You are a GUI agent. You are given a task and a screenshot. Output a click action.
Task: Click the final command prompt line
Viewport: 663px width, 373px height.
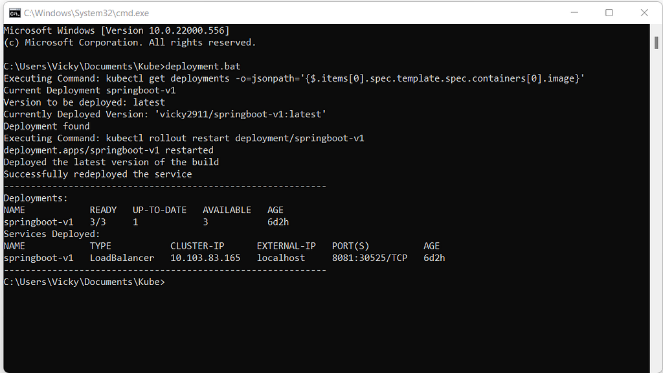(84, 282)
